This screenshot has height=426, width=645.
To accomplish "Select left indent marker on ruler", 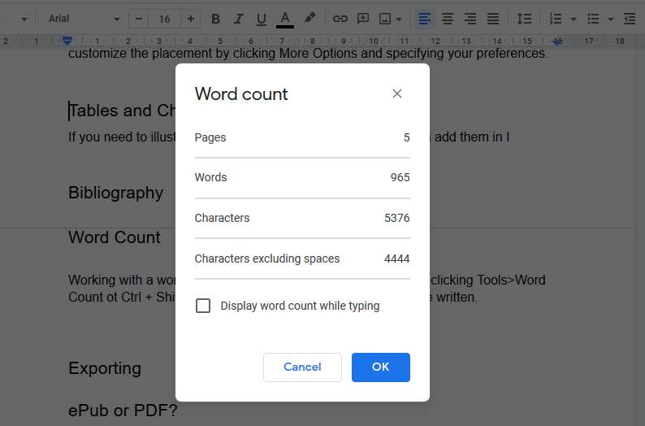I will [x=67, y=41].
